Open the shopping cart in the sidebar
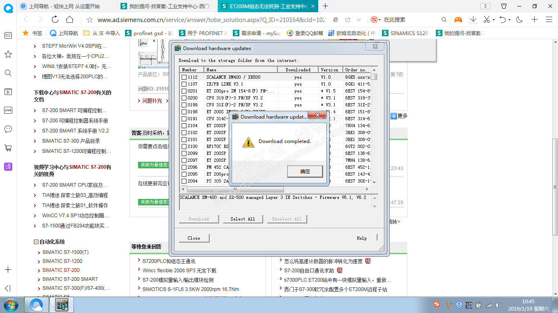This screenshot has width=558, height=313. coord(8,148)
